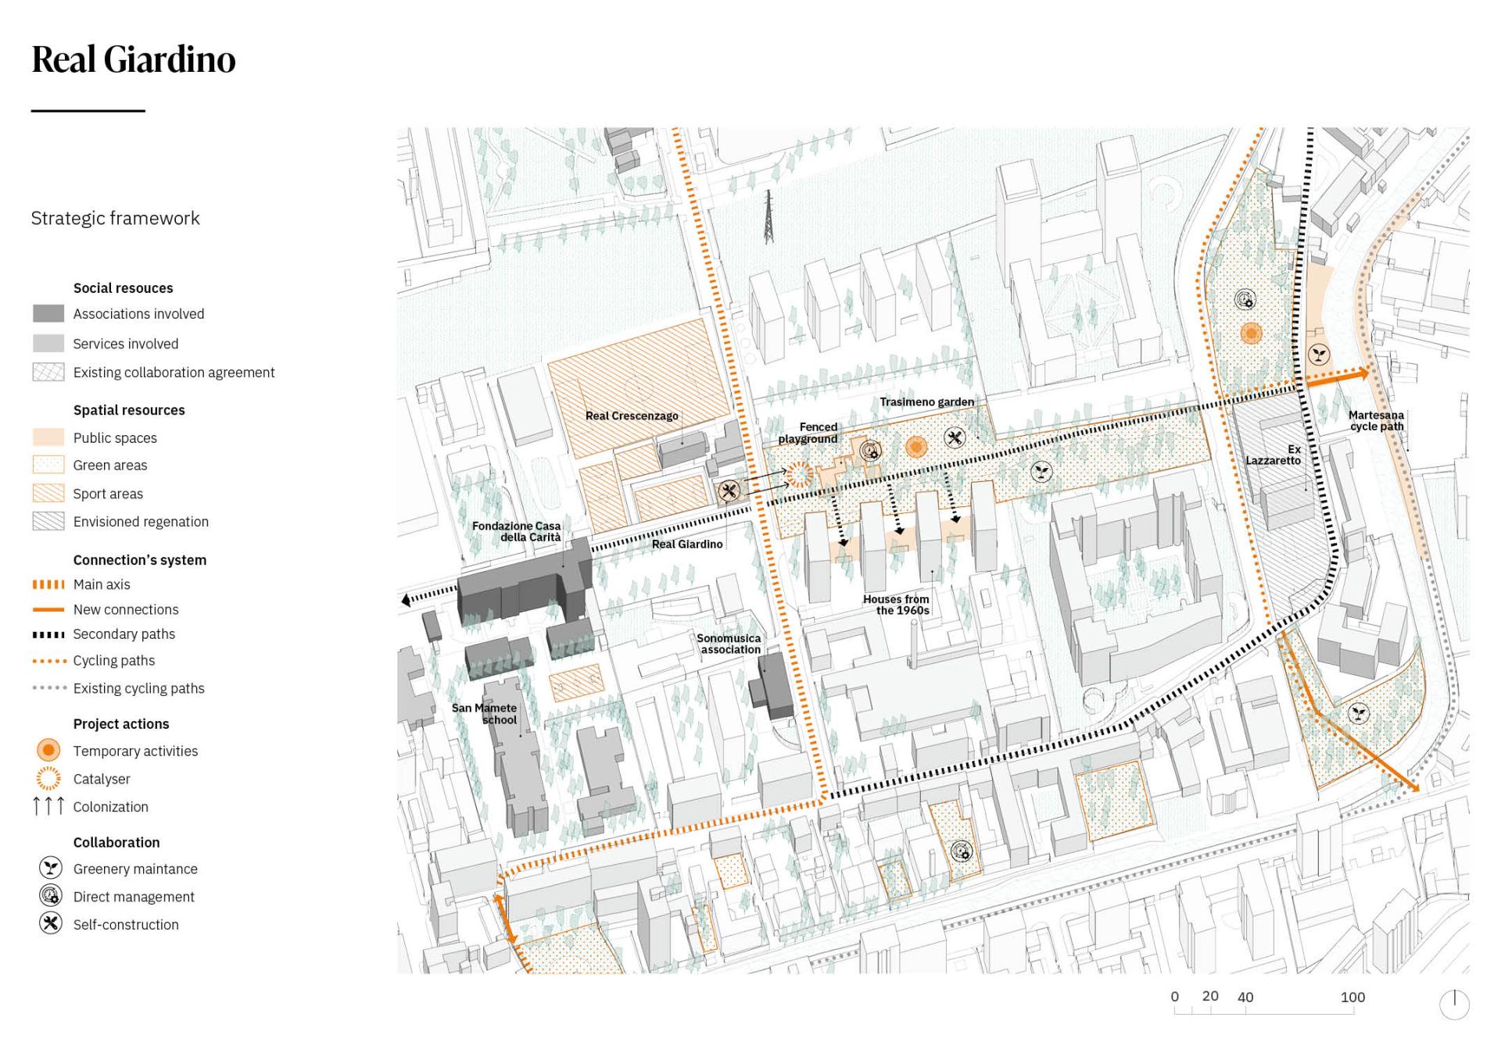1501x1060 pixels.
Task: Click the pylon tower icon on map
Action: (x=769, y=216)
